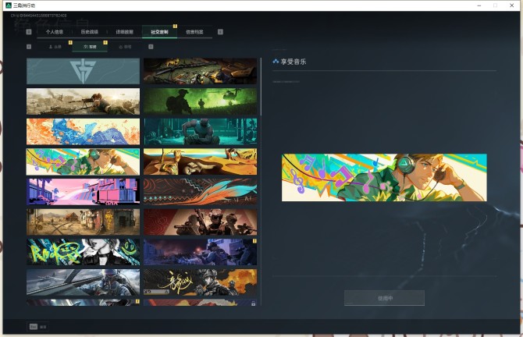Screen dimensions: 523x337
Task: Click the yellow notification badge on 社交定制 tab
Action: [x=175, y=26]
